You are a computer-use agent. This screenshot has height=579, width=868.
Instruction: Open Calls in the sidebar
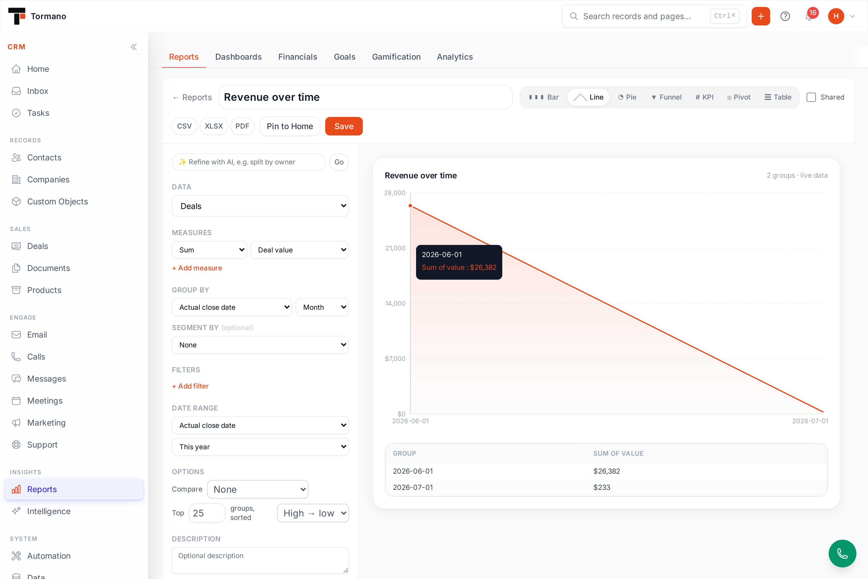(74, 357)
